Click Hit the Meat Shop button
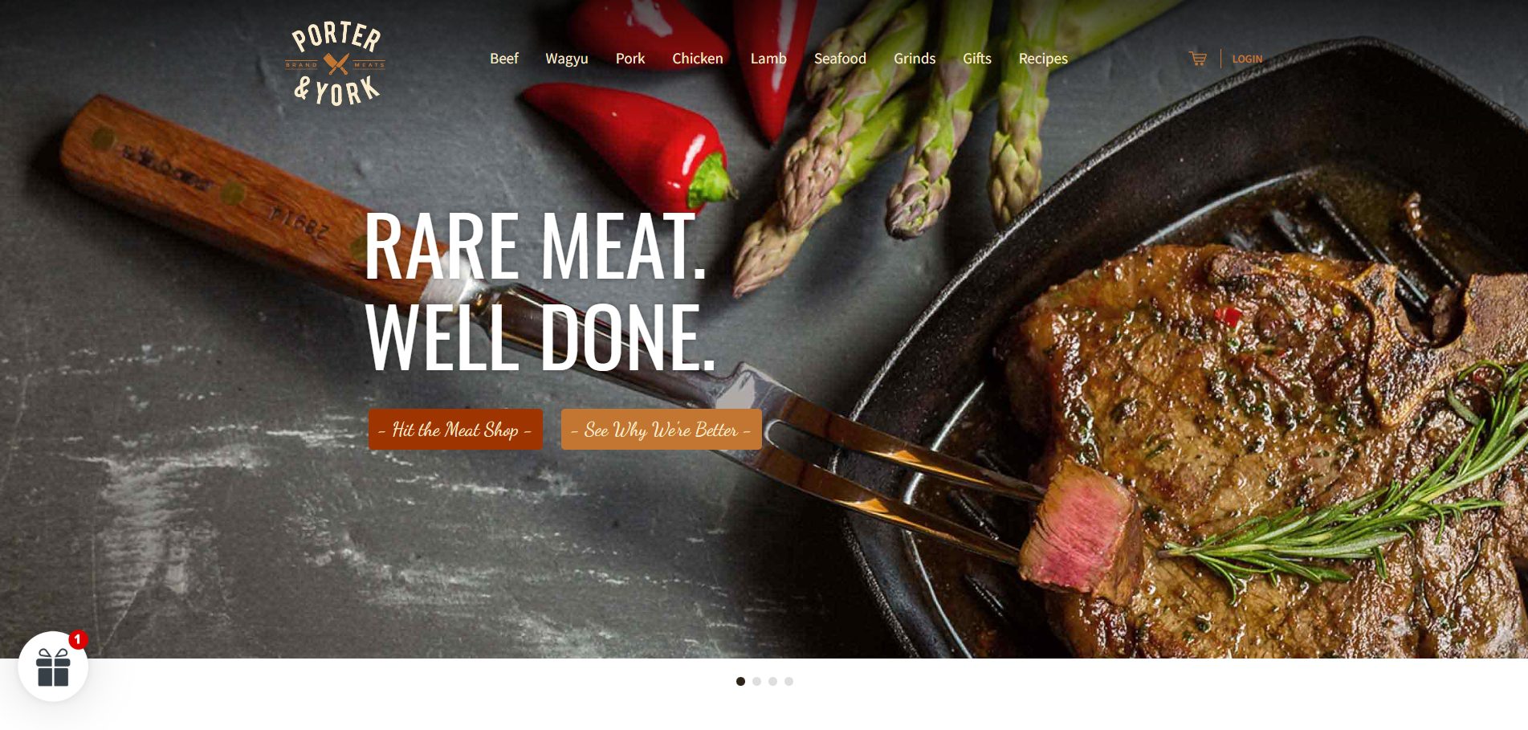Screen dimensions: 1528x730 coord(455,430)
